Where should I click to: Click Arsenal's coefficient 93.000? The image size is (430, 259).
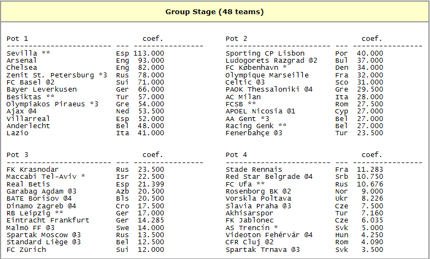pos(151,61)
